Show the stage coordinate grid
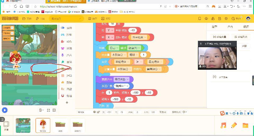The image size is (254, 136). click(x=54, y=110)
